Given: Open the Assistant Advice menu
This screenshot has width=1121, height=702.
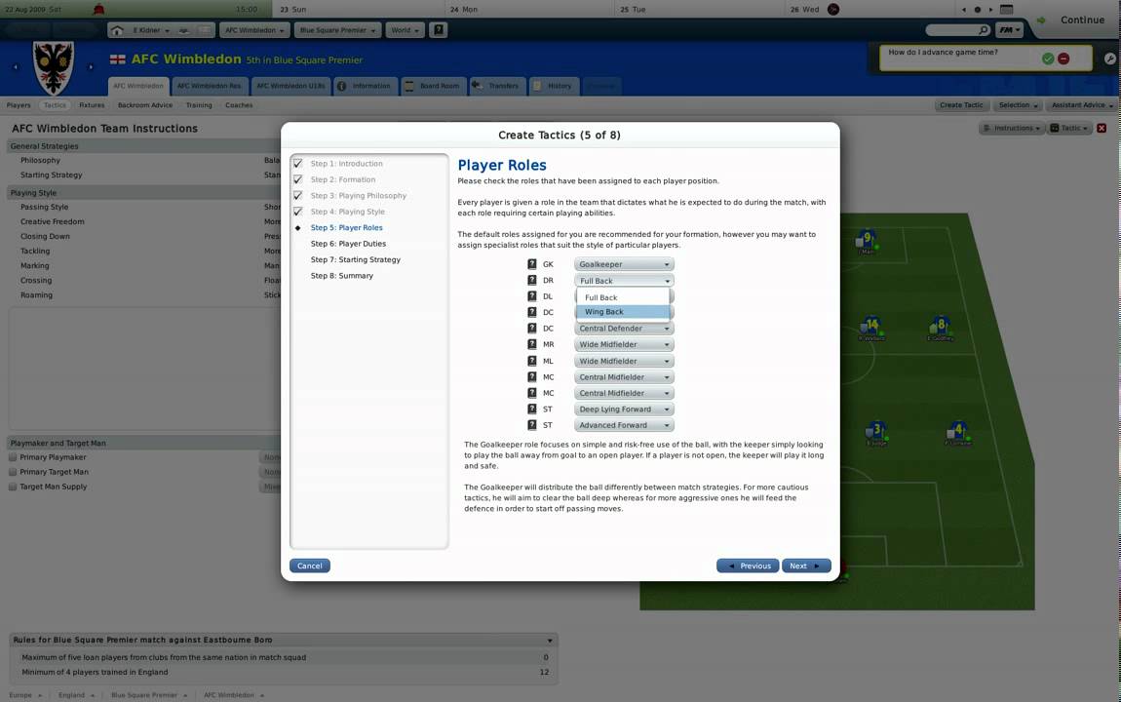Looking at the screenshot, I should tap(1082, 105).
